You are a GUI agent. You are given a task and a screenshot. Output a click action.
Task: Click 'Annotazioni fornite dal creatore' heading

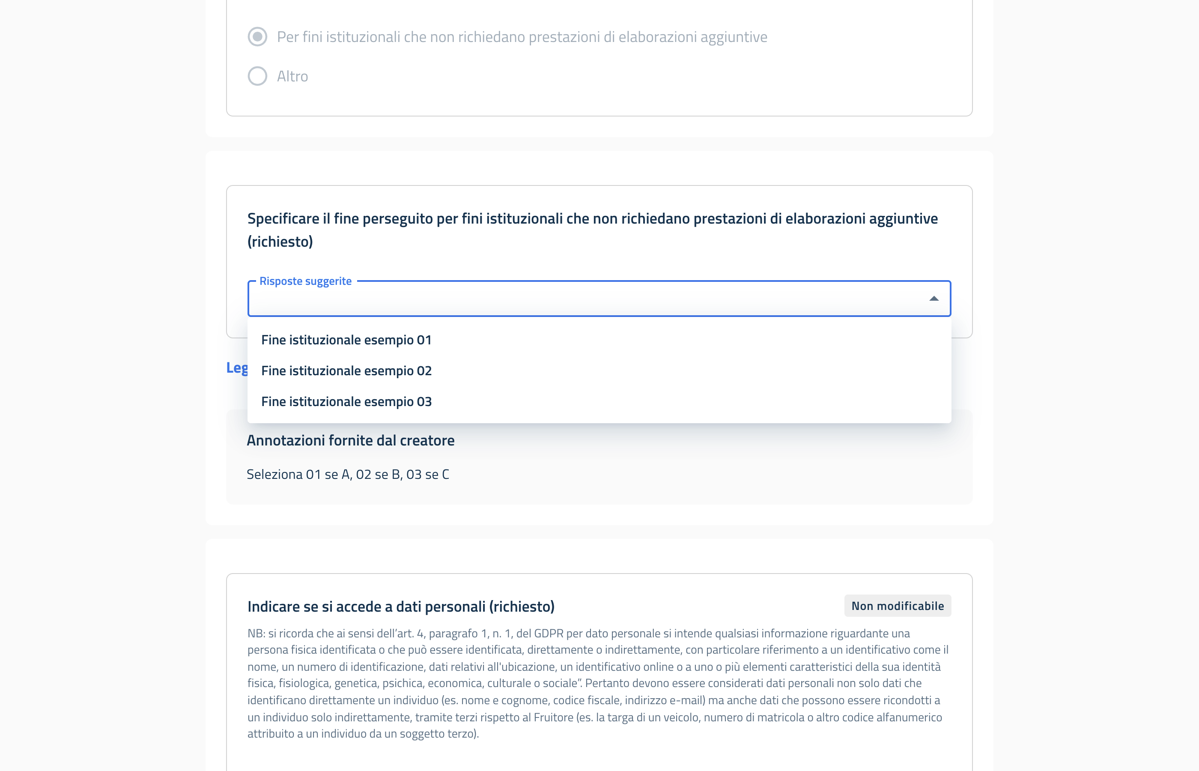click(350, 441)
